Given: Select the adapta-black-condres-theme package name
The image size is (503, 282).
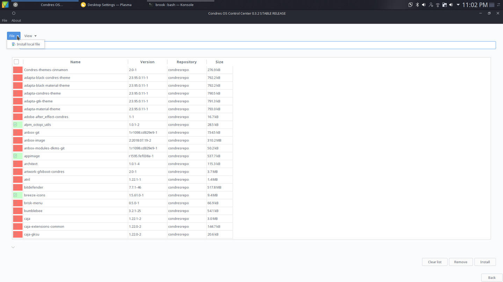Looking at the screenshot, I should point(47,78).
